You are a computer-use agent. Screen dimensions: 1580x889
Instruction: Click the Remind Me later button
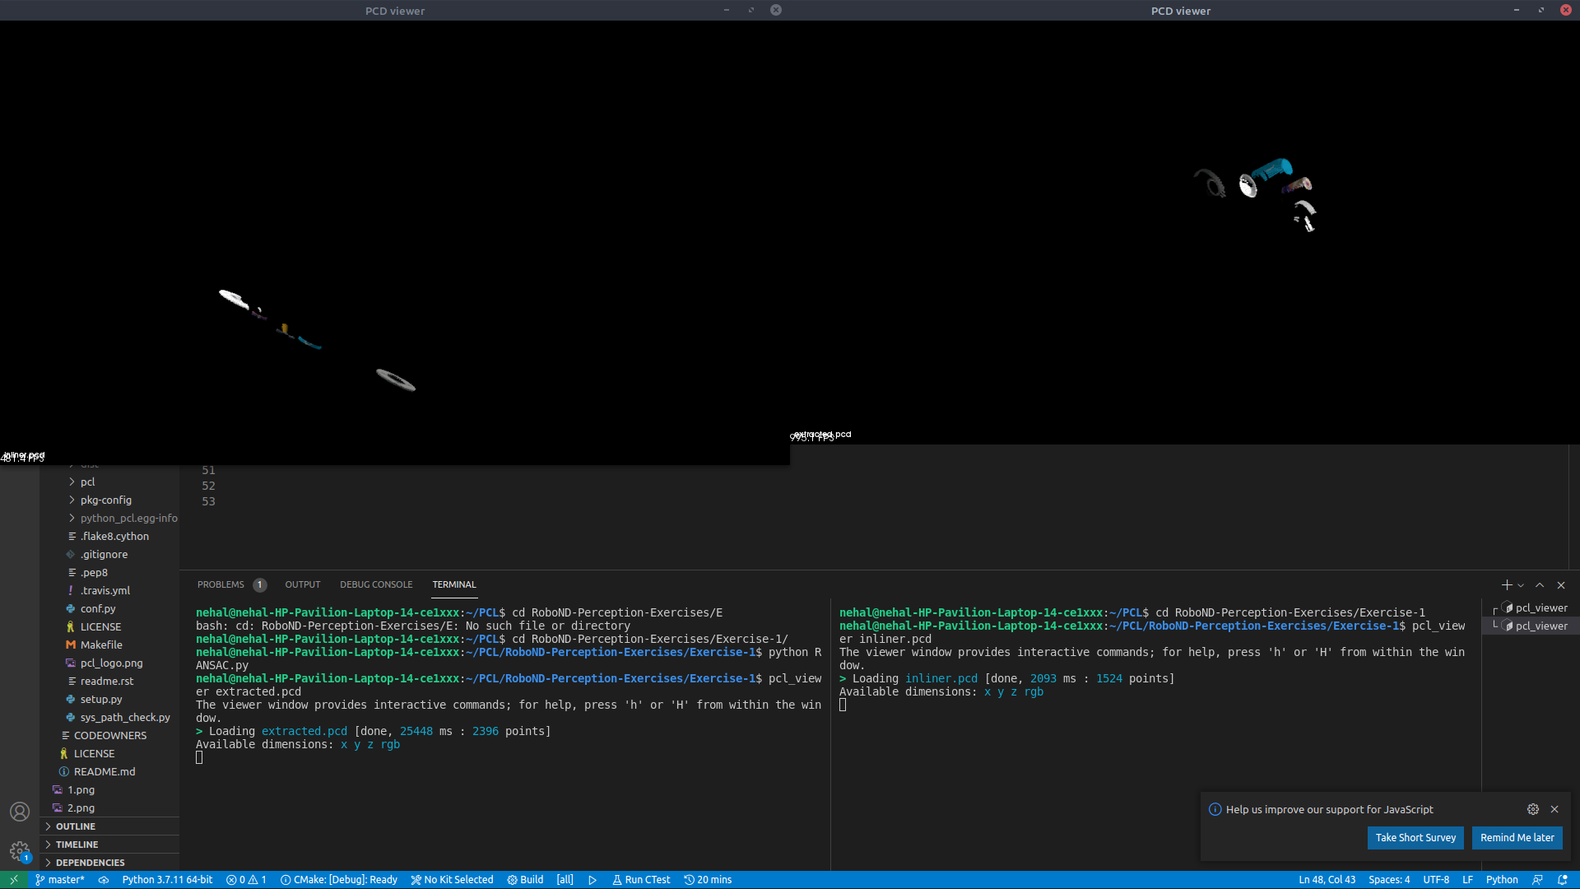(1517, 838)
